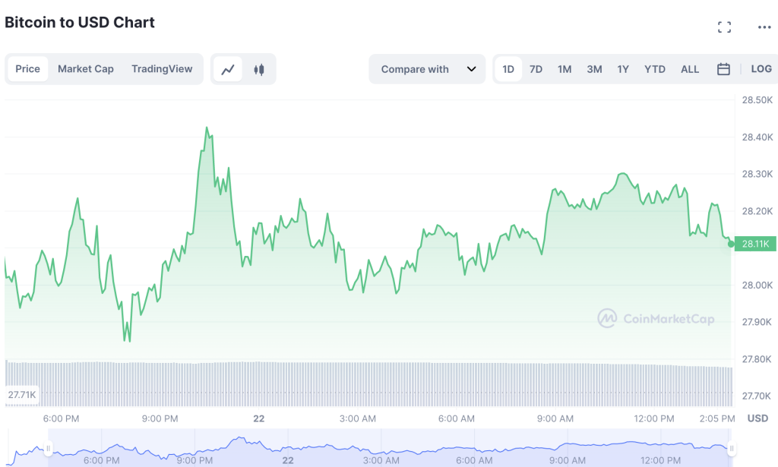Select the YTD timeframe
This screenshot has height=467, width=778.
654,69
